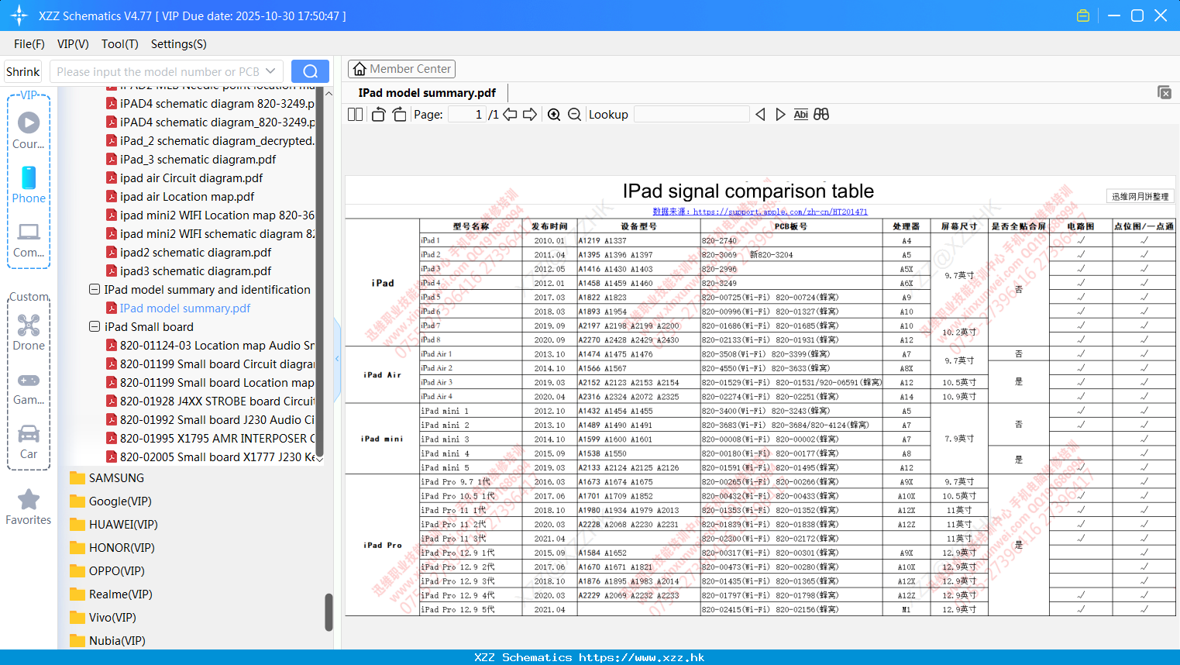Viewport: 1180px width, 665px height.
Task: Open 820-01928 J4XX STROBE board Circuit
Action: click(x=210, y=401)
